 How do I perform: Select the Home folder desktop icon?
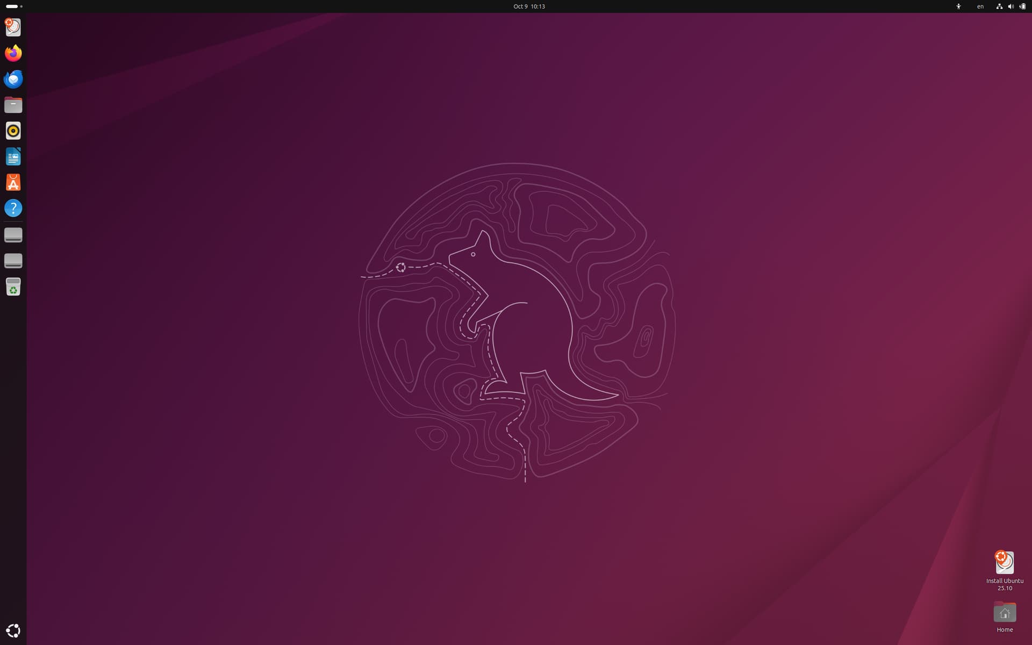coord(1004,613)
